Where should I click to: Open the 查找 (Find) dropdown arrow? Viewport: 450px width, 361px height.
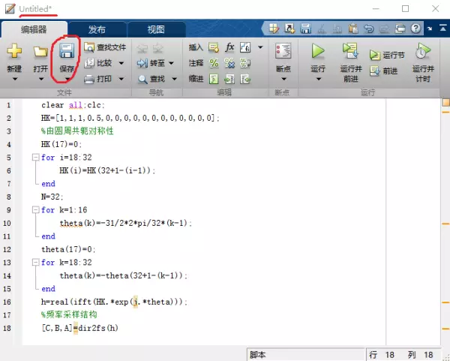click(x=174, y=79)
